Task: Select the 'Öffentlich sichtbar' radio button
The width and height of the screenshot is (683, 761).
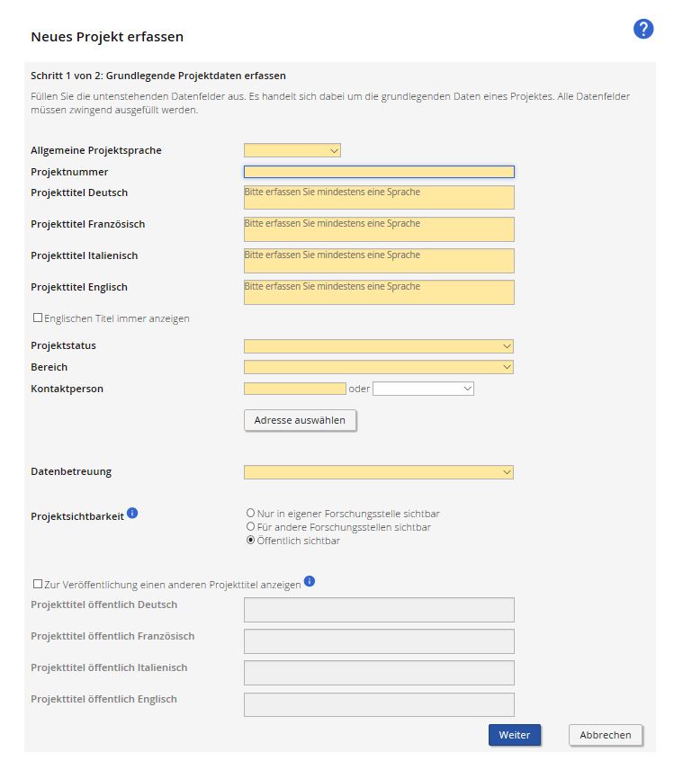Action: (x=251, y=541)
